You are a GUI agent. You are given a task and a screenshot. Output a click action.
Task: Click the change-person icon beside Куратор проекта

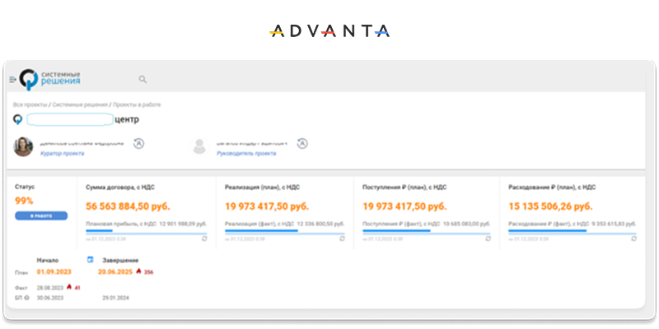[138, 143]
